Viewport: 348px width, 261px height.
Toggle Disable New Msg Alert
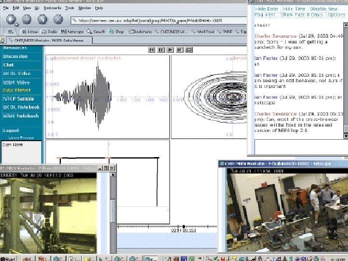click(x=323, y=9)
